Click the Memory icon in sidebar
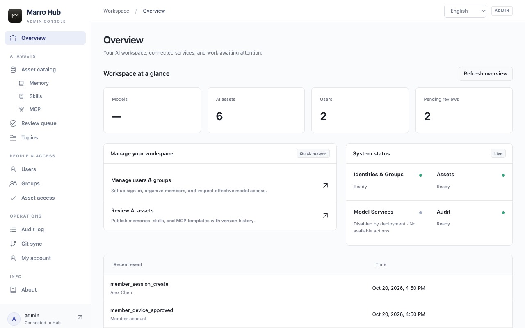This screenshot has height=328, width=525. click(21, 83)
